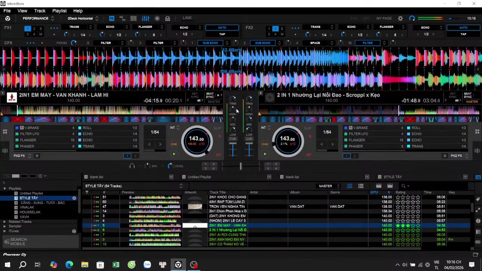Viewport: 482px width, 271px height.
Task: Open the Zalo app on taskbar
Action: point(147,265)
